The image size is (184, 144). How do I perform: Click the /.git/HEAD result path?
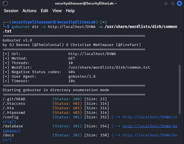click(14, 99)
